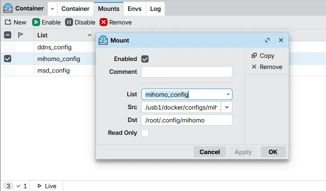
Task: Click the red Remove toolbar icon
Action: pyautogui.click(x=104, y=22)
